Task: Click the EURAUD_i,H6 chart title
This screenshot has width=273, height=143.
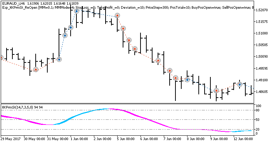Action: point(13,4)
